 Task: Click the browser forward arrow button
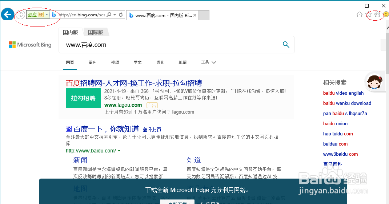[20, 15]
